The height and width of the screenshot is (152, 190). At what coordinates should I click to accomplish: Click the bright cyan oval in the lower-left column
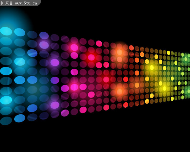pyautogui.click(x=6, y=100)
